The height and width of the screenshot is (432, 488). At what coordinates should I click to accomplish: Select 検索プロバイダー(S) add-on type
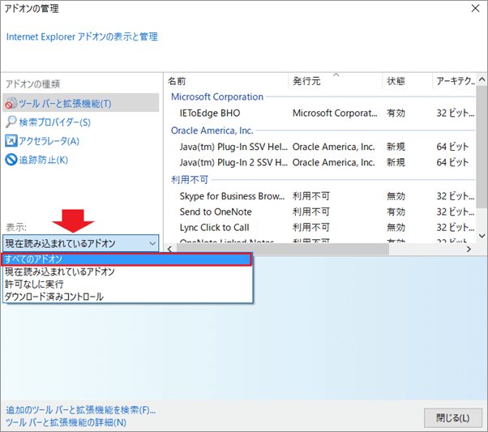pos(55,122)
